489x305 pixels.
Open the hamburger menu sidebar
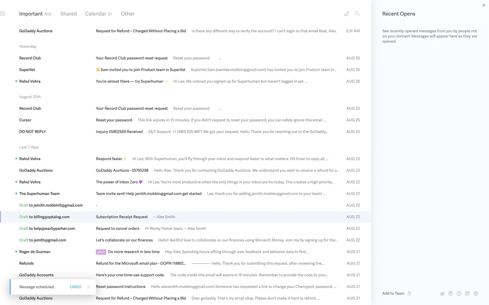click(3, 14)
